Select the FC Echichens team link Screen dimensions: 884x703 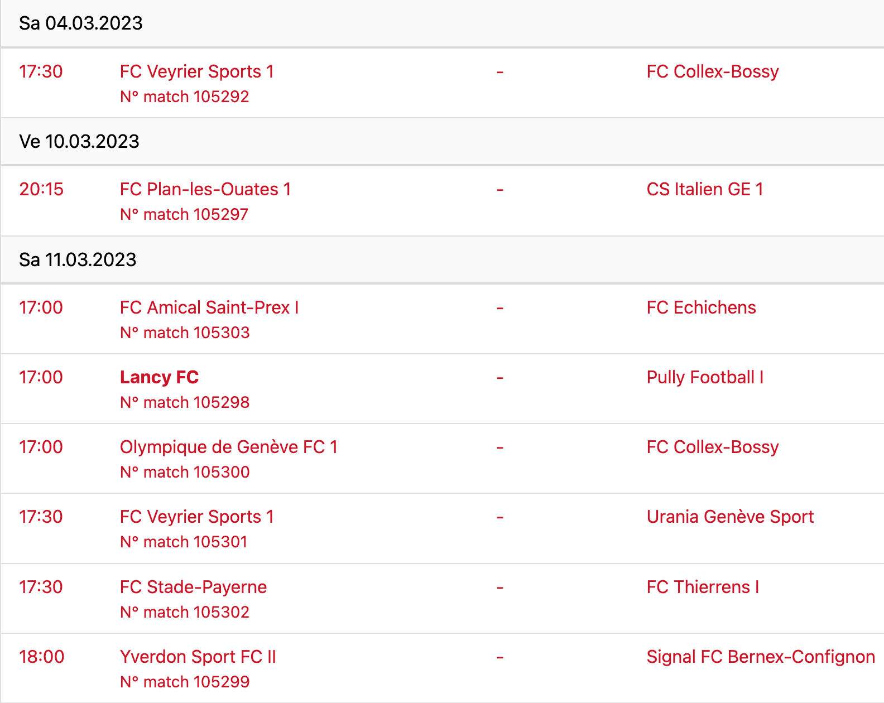[x=701, y=307]
